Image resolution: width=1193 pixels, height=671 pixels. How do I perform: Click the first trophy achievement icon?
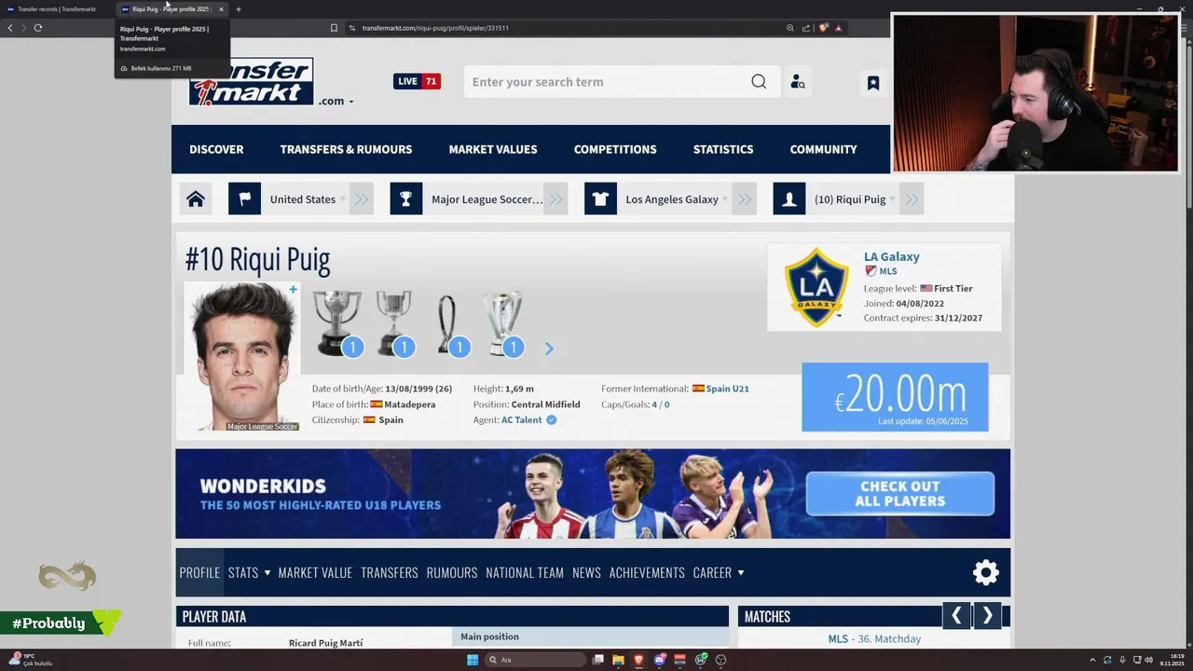(x=336, y=323)
